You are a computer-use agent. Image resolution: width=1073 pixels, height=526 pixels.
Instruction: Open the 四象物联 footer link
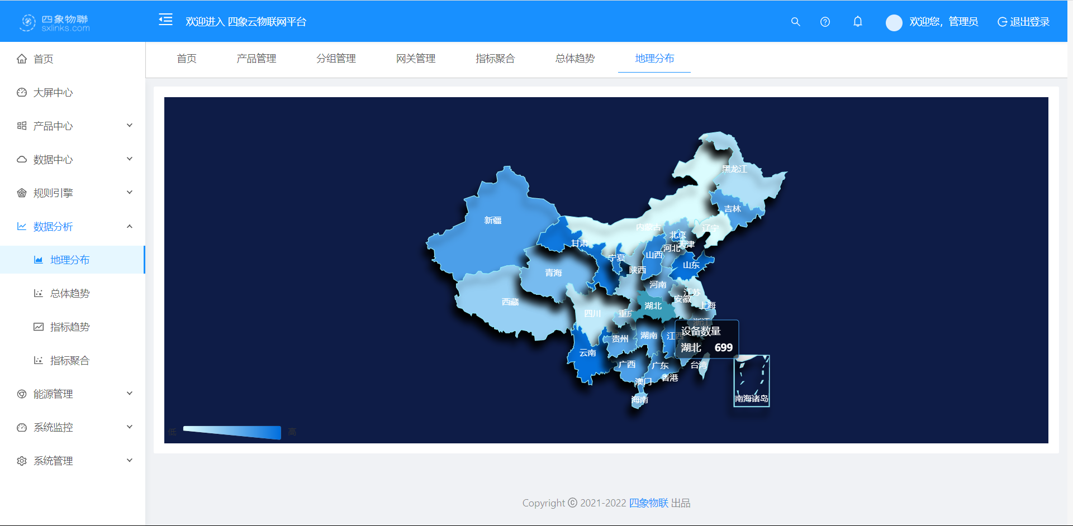648,503
